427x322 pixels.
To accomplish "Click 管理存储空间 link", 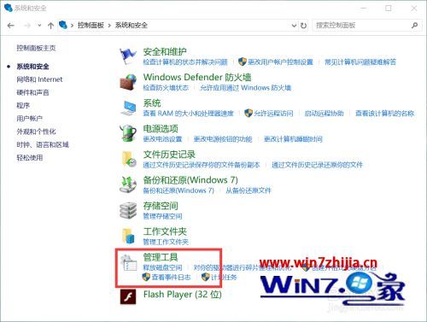I will point(162,216).
